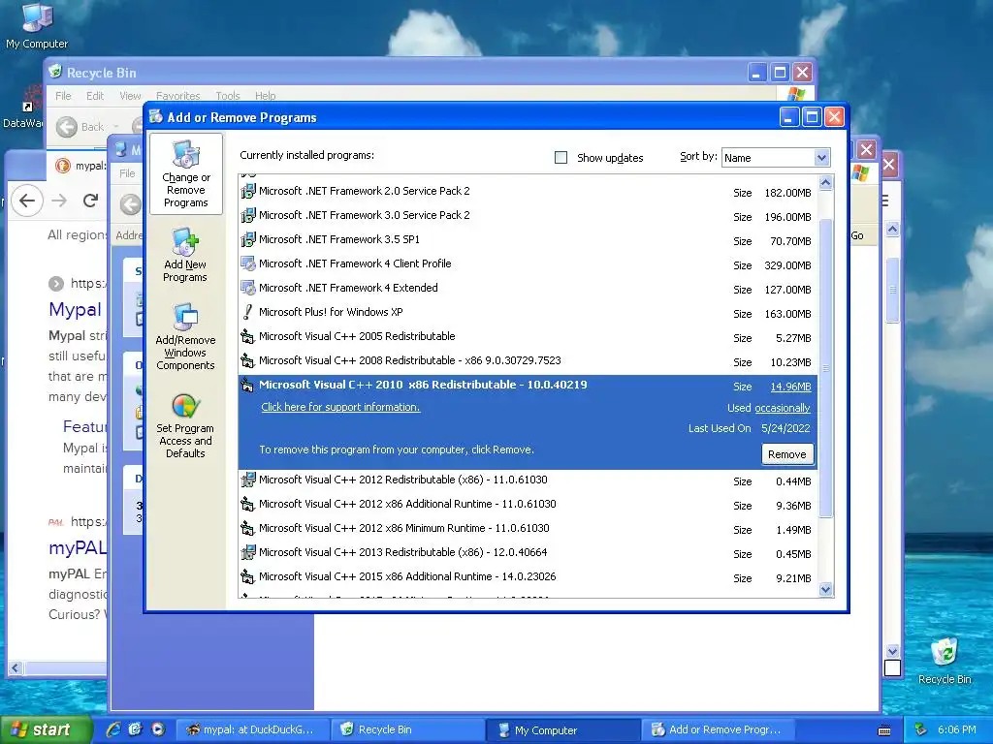Click the occasionally usage link
The height and width of the screenshot is (744, 993).
coord(783,408)
